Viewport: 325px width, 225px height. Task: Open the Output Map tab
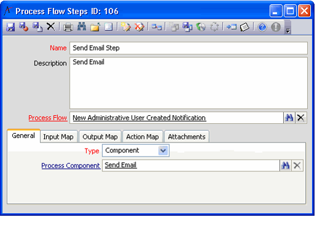click(100, 137)
